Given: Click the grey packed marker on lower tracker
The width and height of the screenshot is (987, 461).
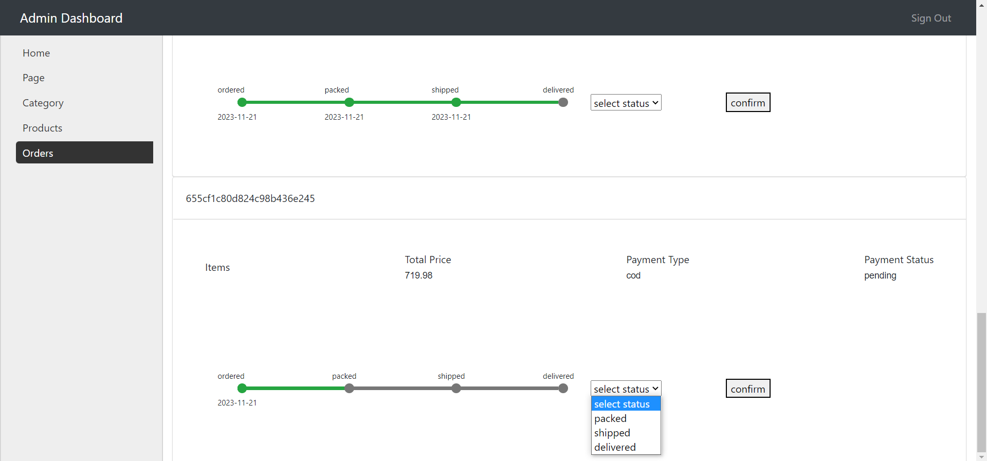Looking at the screenshot, I should point(349,389).
